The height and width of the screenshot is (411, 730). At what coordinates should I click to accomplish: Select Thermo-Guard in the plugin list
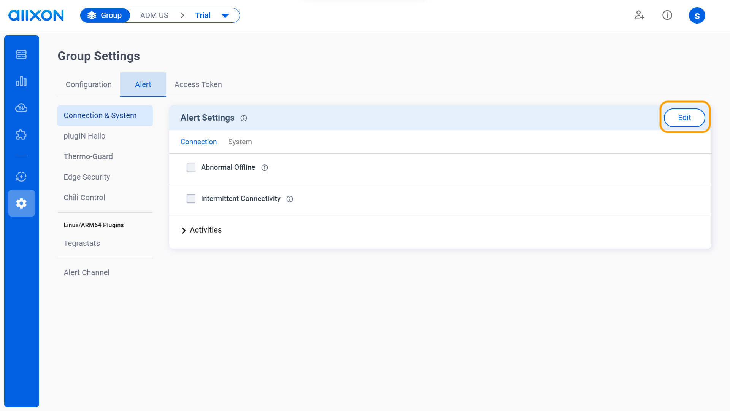(88, 156)
